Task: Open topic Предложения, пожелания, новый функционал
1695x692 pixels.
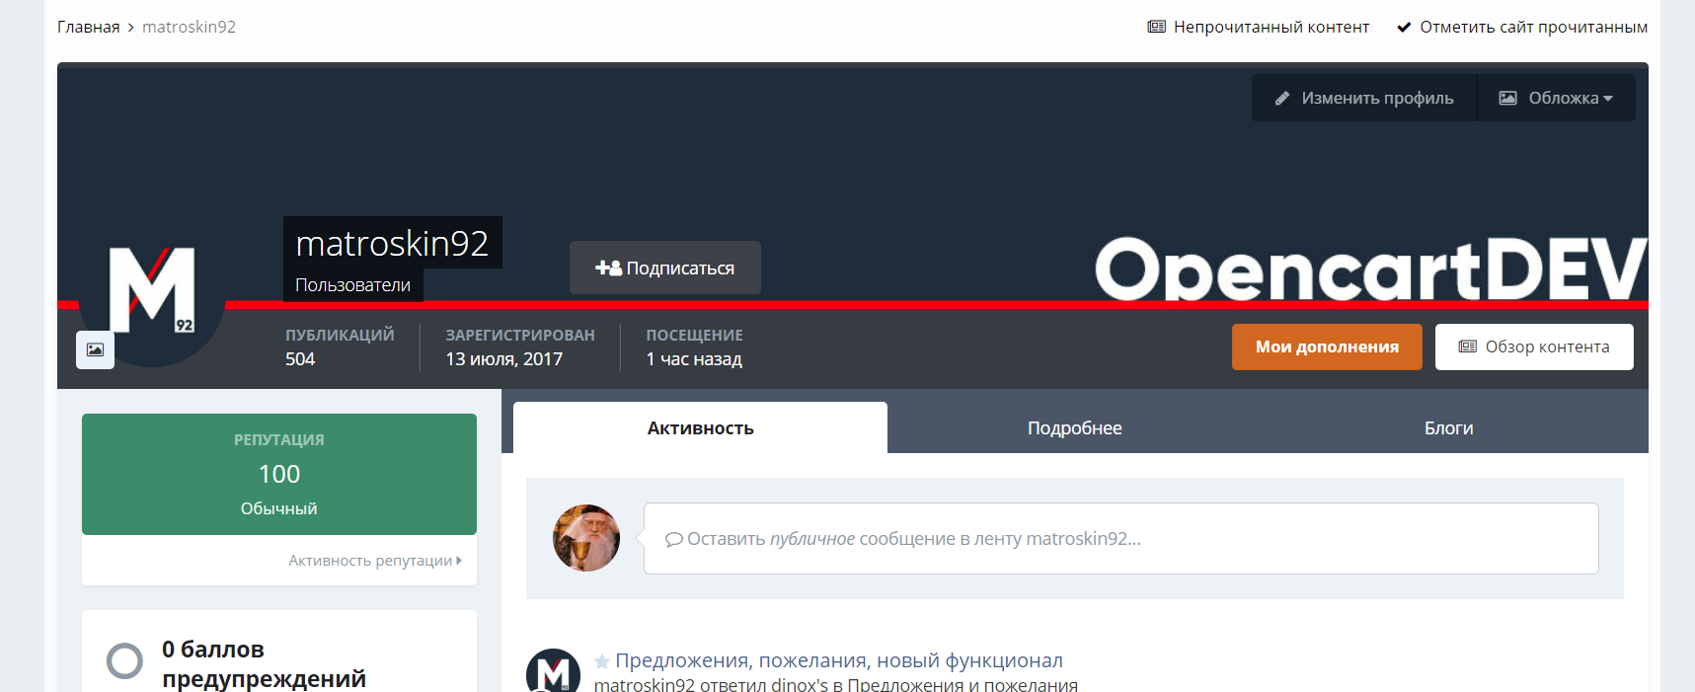Action: click(x=839, y=660)
